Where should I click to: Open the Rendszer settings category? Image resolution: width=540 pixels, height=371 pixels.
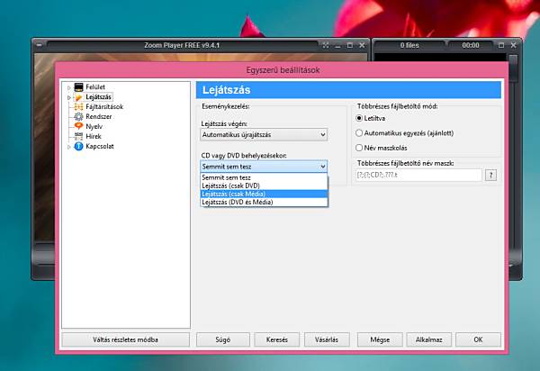[x=98, y=117]
